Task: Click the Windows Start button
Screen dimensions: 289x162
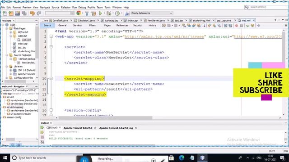Action: (5, 158)
